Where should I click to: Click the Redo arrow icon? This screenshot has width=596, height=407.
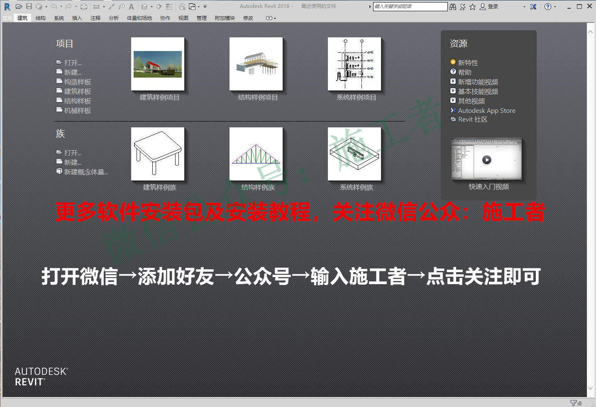click(x=69, y=7)
